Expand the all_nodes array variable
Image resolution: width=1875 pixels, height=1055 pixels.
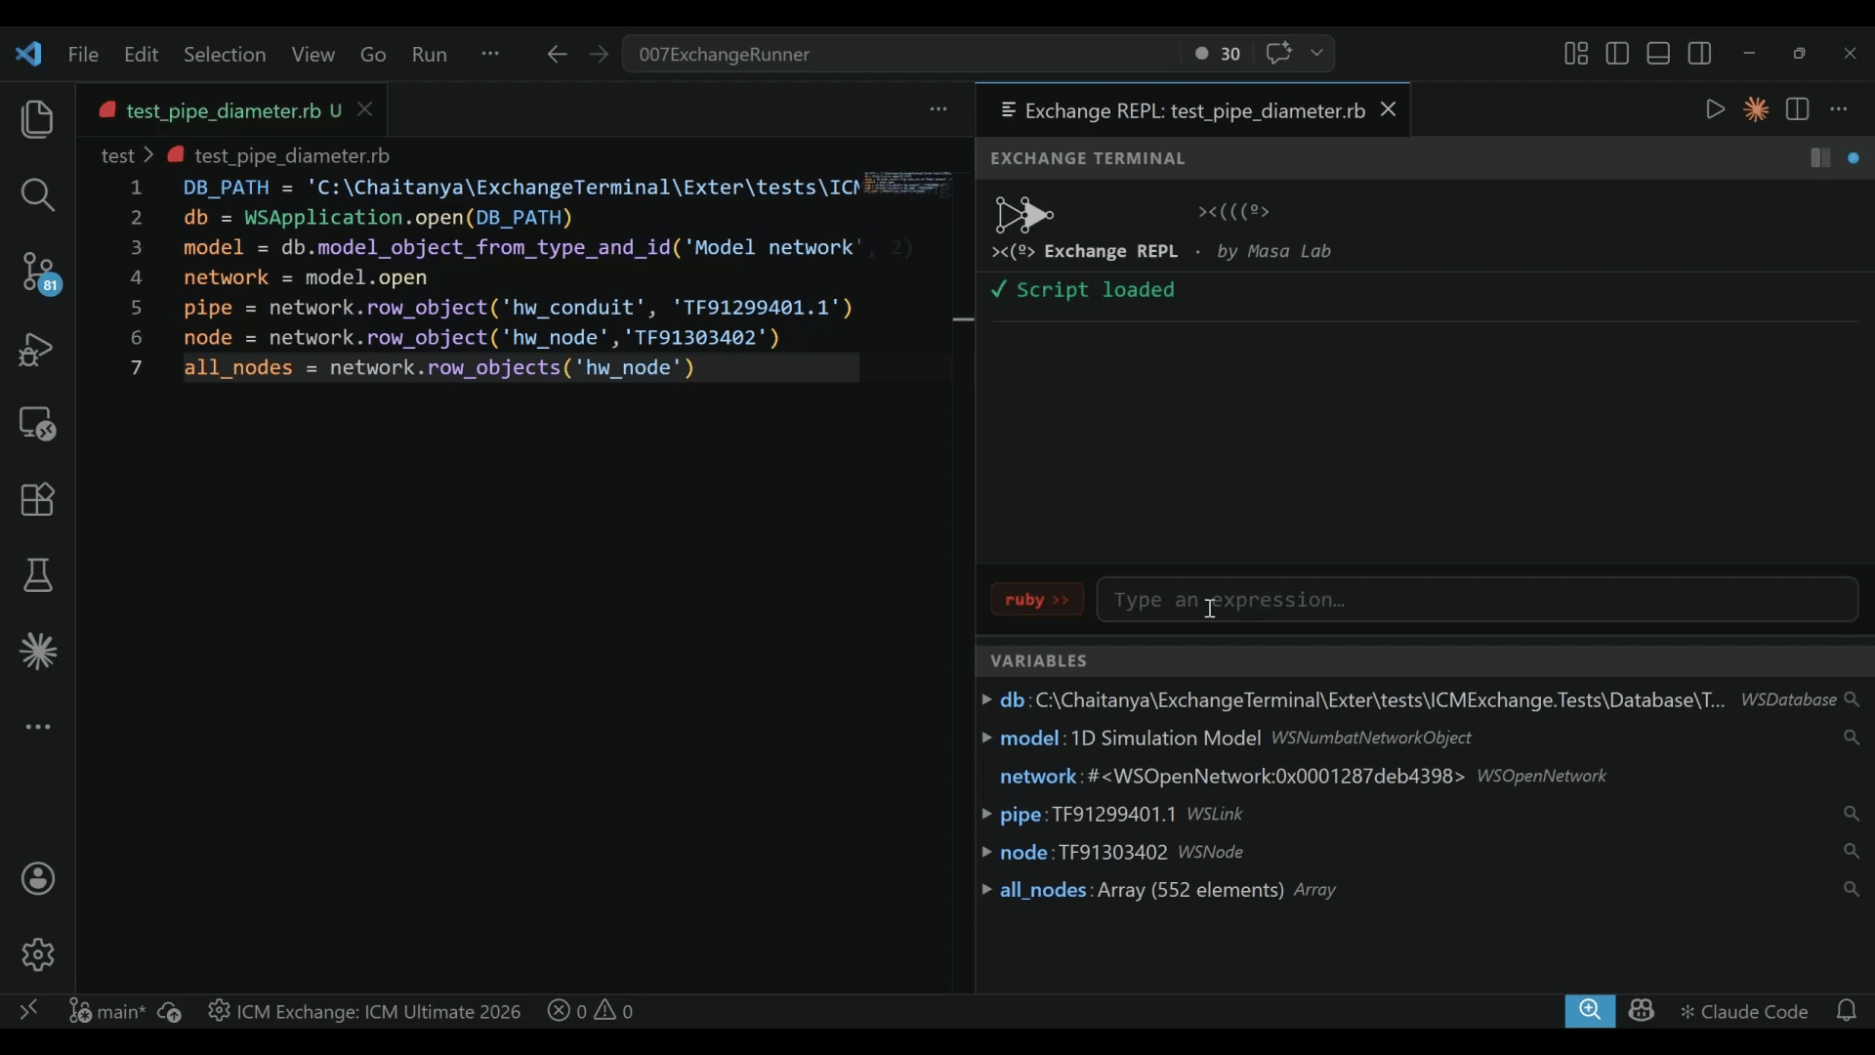pos(986,890)
